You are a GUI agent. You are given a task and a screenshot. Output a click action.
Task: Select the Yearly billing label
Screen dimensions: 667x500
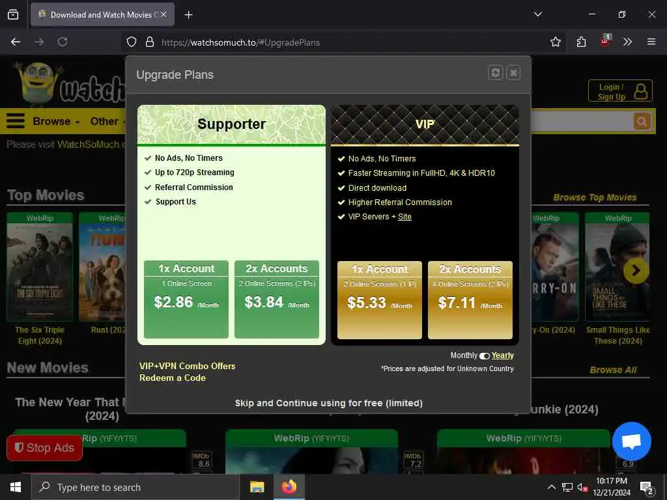coord(503,355)
